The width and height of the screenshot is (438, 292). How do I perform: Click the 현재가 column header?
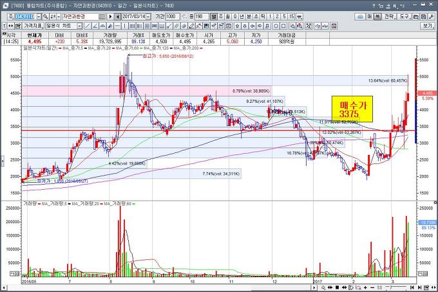pyautogui.click(x=35, y=35)
